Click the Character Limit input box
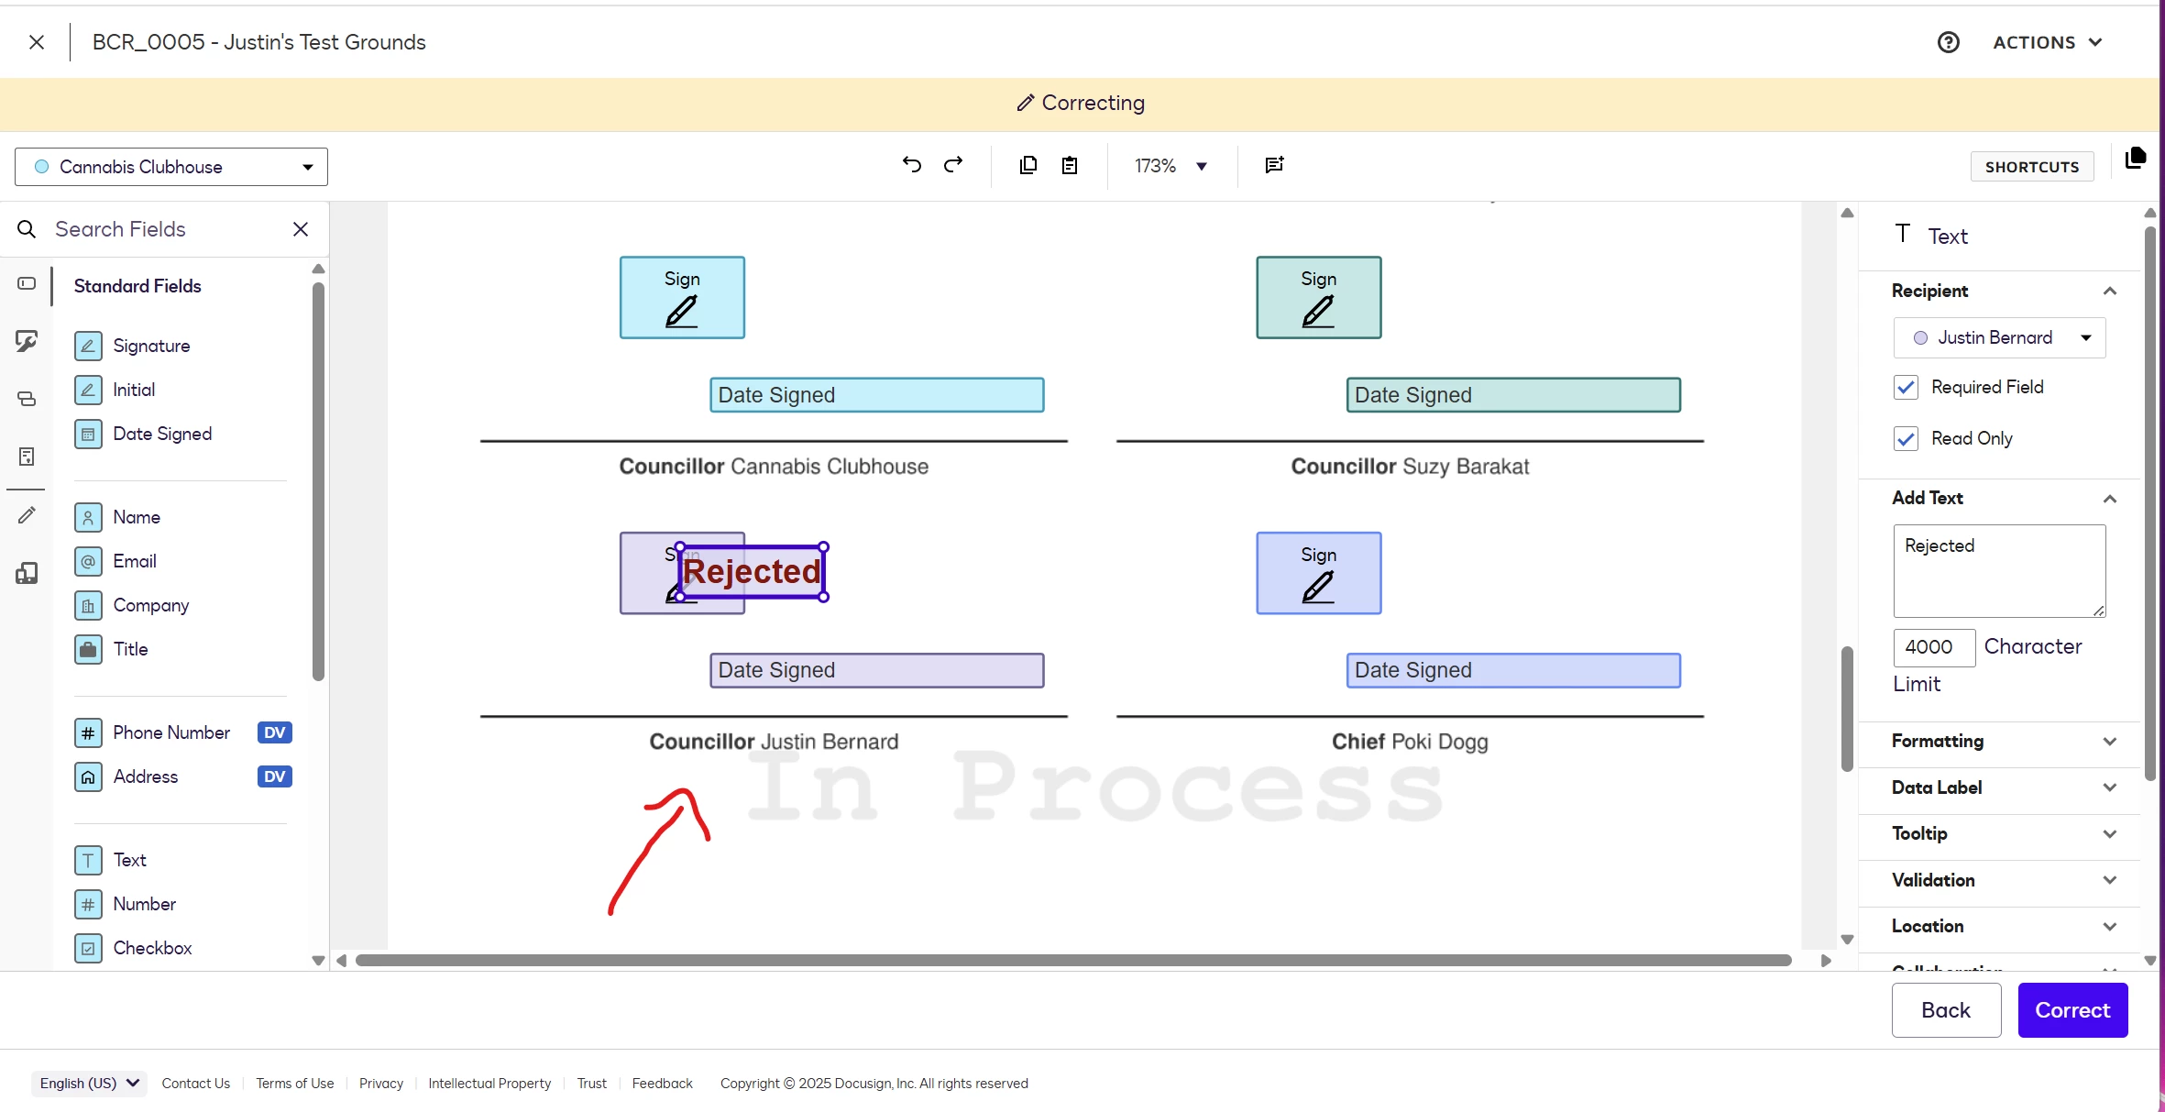This screenshot has width=2165, height=1112. coord(1933,647)
